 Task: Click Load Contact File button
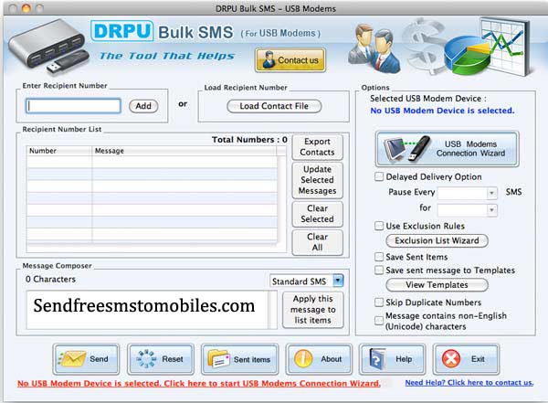point(274,106)
